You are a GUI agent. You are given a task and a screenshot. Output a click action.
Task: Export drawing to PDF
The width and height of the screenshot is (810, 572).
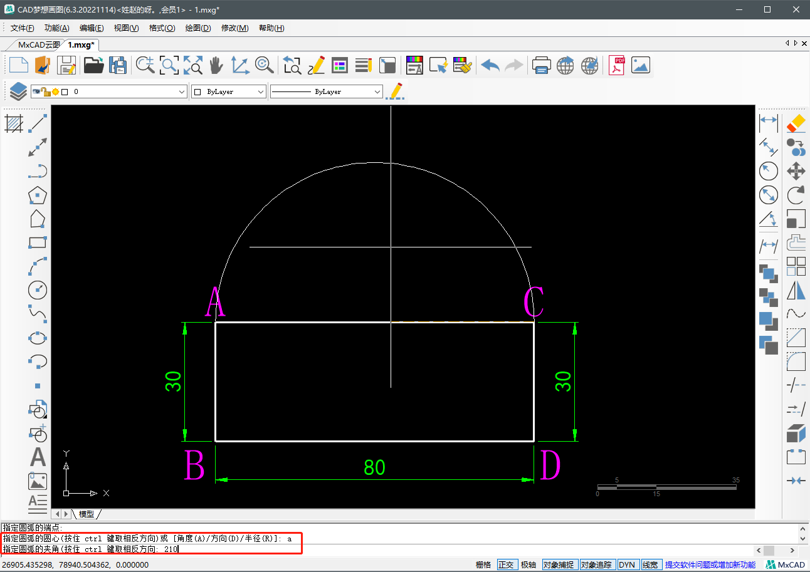[x=618, y=65]
